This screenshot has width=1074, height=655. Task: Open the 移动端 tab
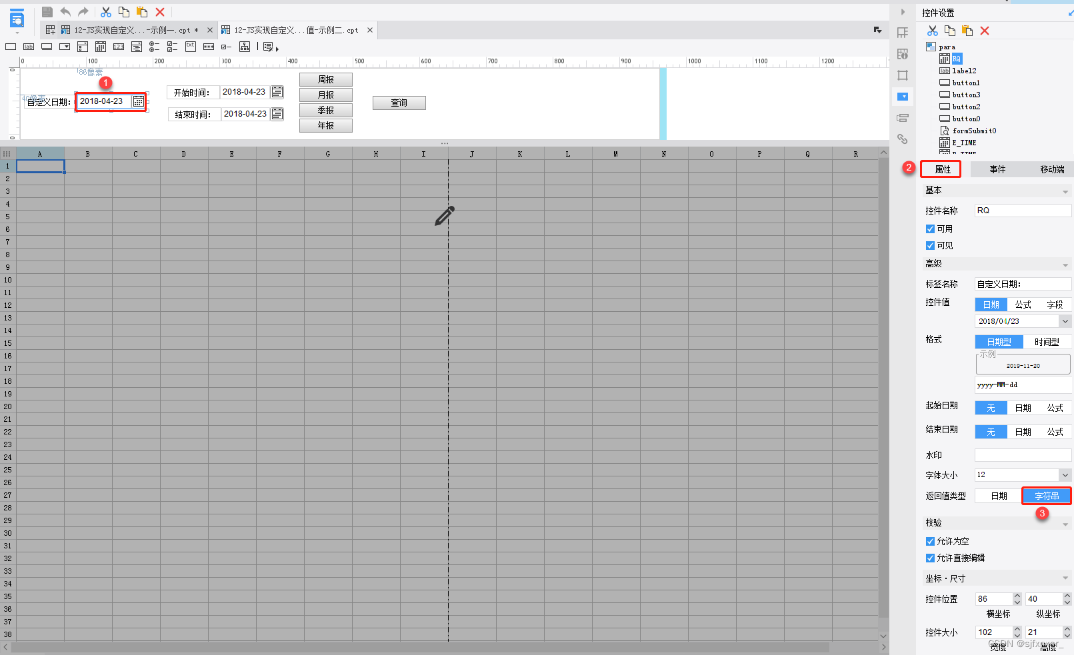[x=1052, y=169]
